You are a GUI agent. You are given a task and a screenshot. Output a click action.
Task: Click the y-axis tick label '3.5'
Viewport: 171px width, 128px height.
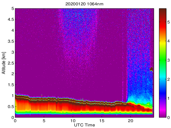coord(10,41)
